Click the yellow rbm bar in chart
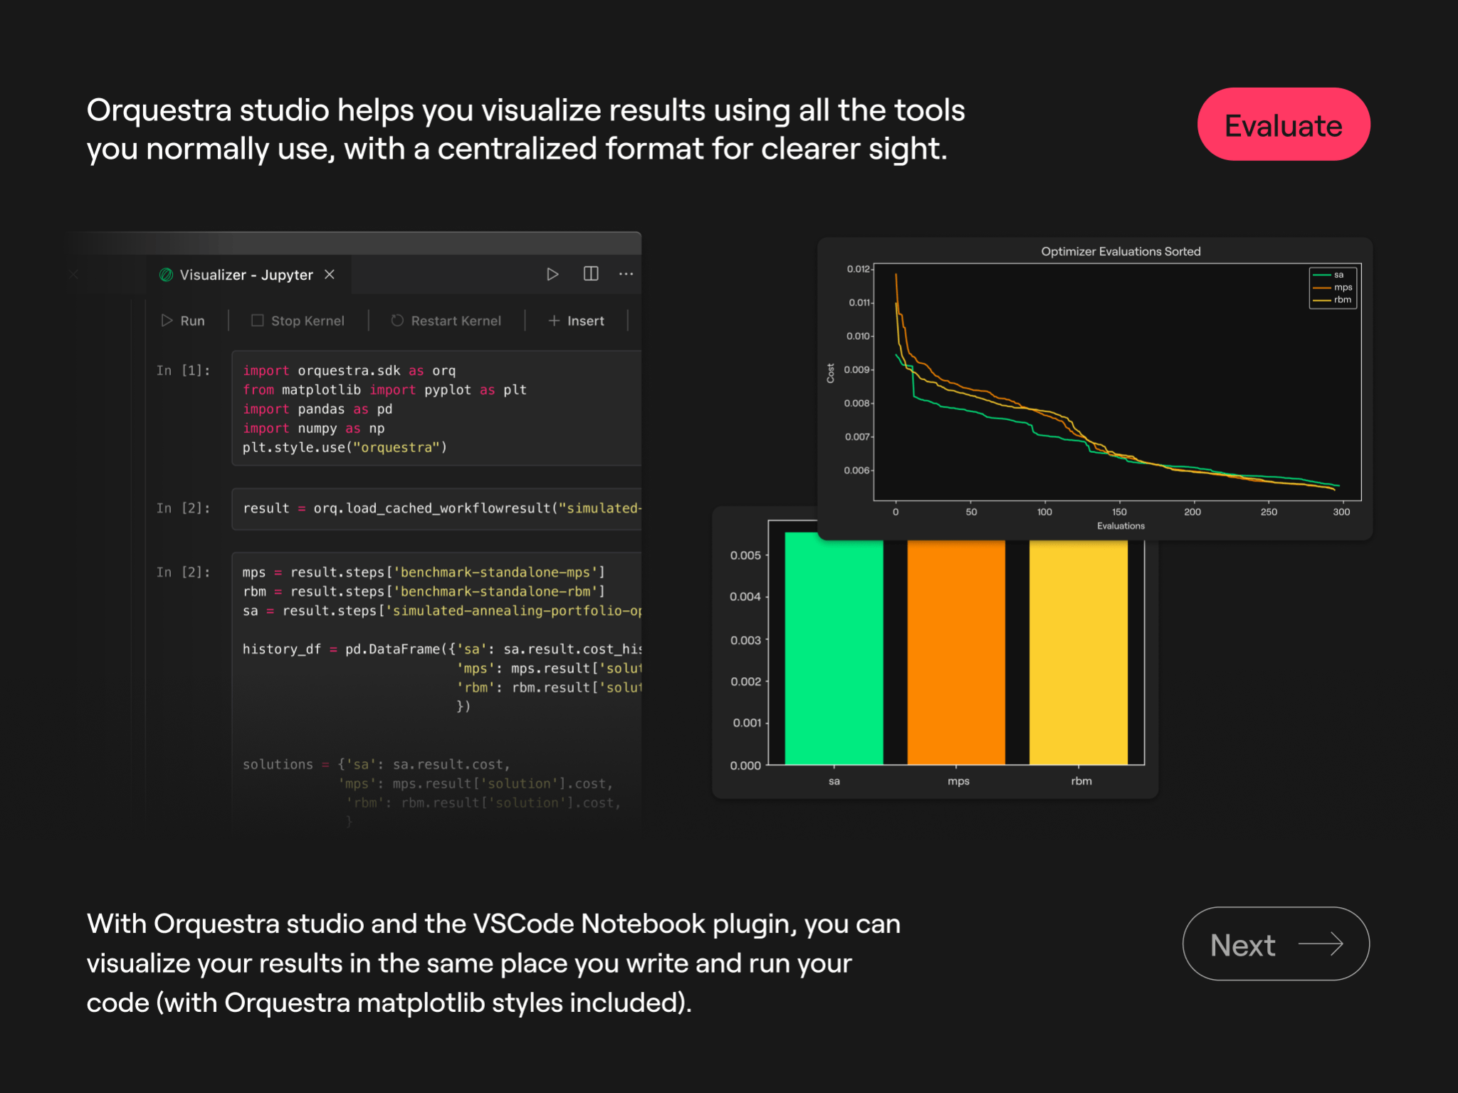This screenshot has width=1458, height=1093. 1078,652
